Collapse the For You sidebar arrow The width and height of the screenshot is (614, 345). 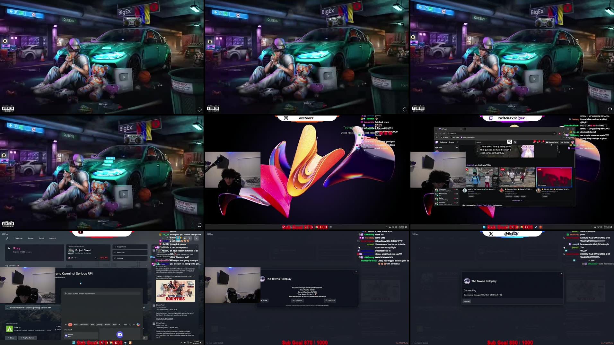click(x=457, y=148)
